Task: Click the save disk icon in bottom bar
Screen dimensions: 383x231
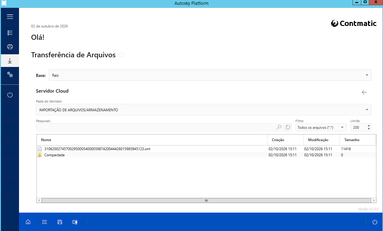Action: pyautogui.click(x=60, y=222)
